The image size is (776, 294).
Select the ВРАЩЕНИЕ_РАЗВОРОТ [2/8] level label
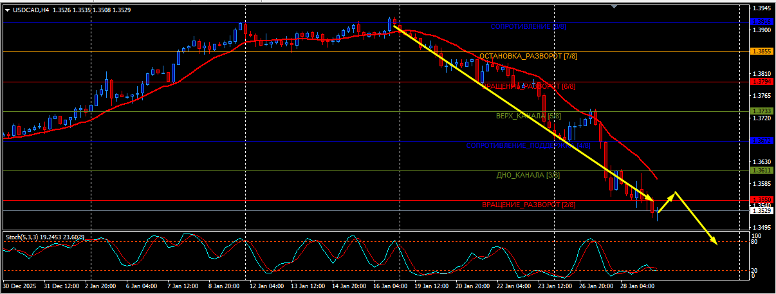click(x=528, y=205)
